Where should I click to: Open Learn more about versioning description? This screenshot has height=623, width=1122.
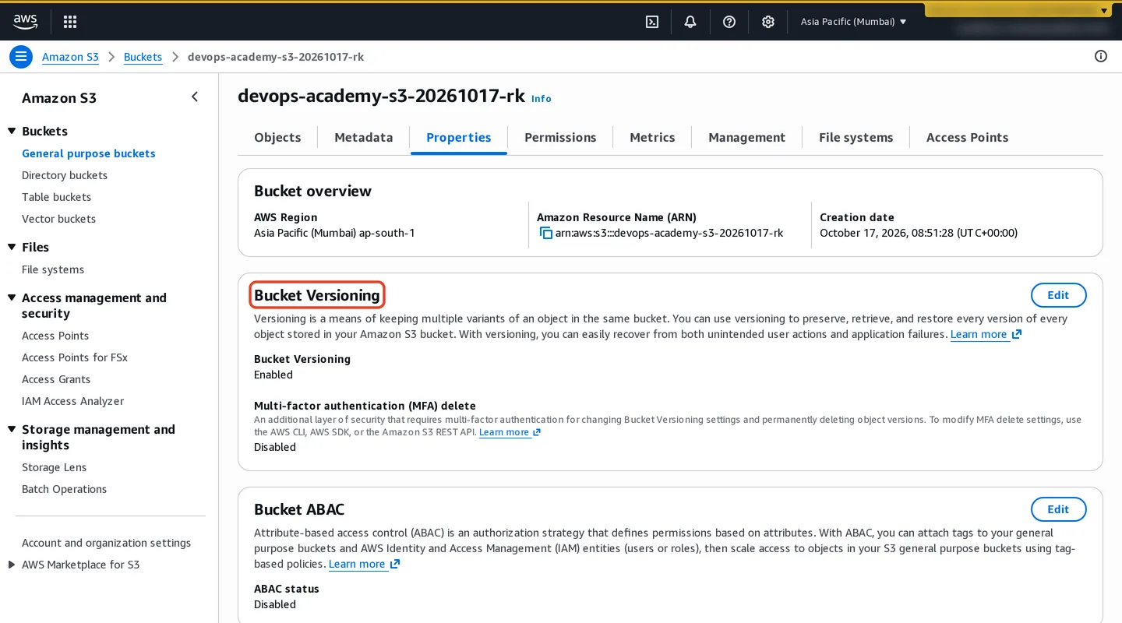986,334
